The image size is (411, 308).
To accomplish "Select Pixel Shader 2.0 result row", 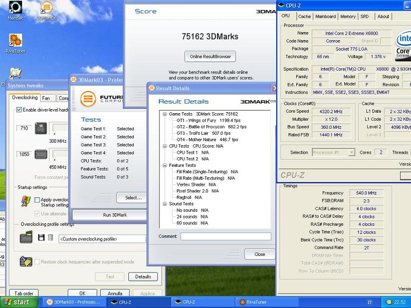I will [197, 191].
